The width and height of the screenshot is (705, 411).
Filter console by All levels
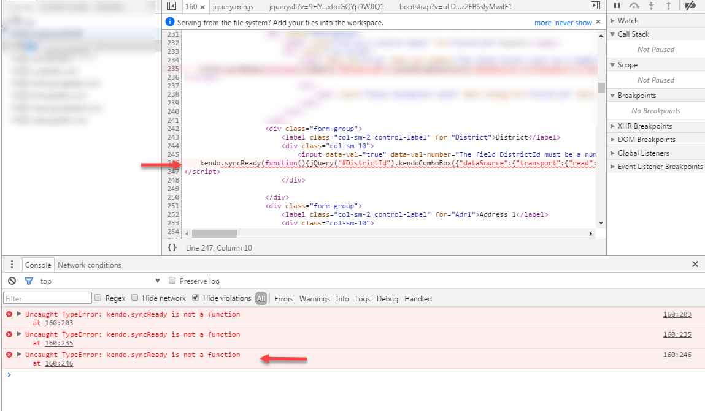261,298
